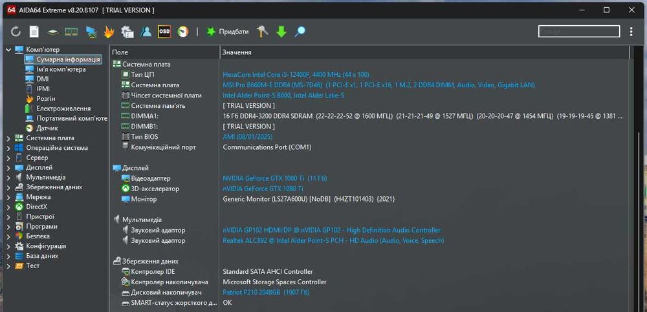647x312 pixels.
Task: Open the Report document icon
Action: click(x=34, y=31)
